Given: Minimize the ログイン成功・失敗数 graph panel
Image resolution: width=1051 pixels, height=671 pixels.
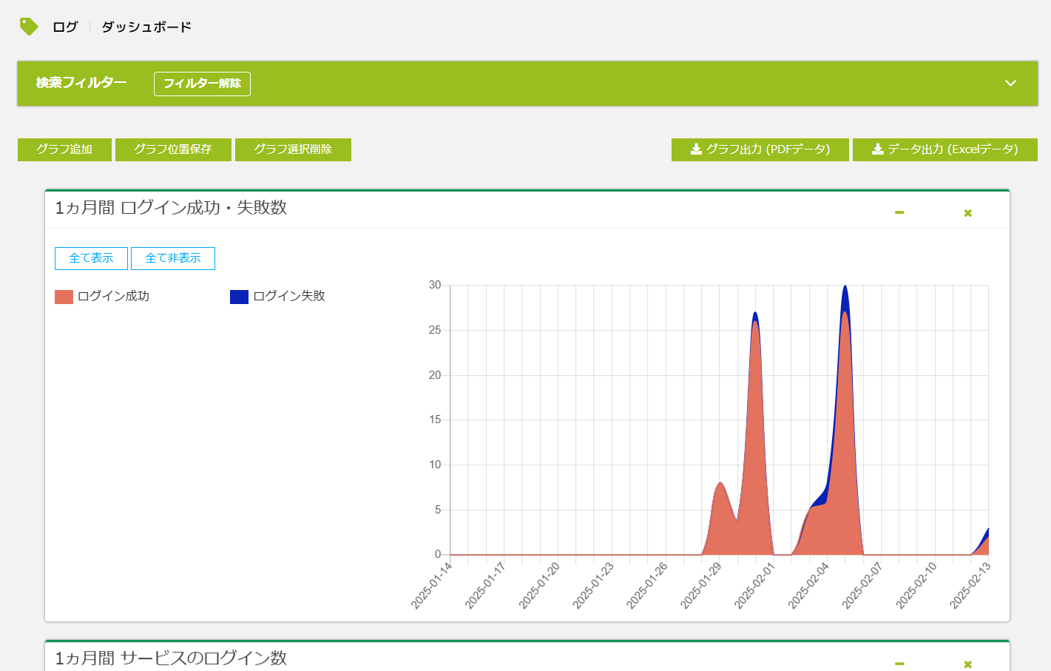Looking at the screenshot, I should (x=899, y=212).
